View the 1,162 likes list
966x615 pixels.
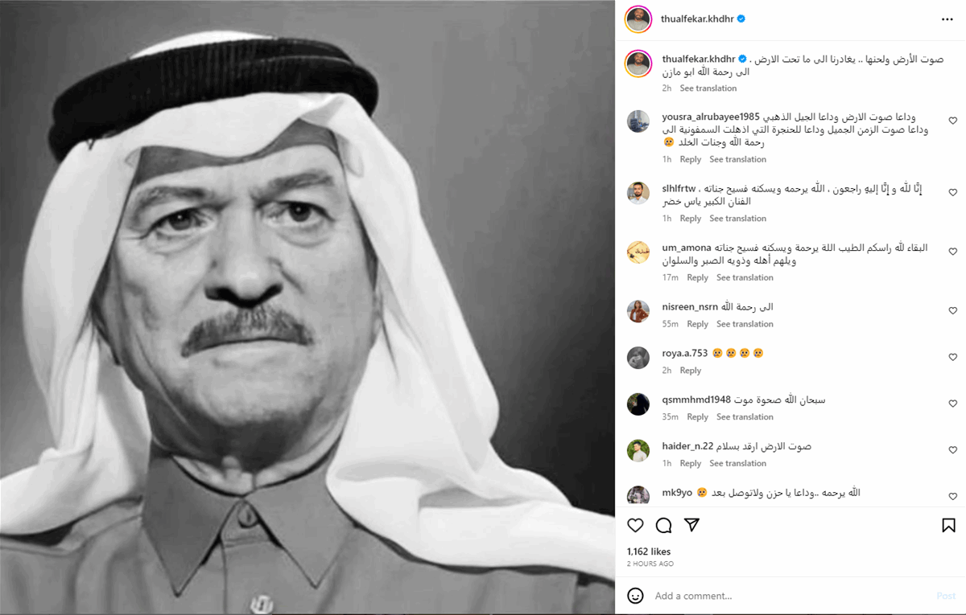(x=649, y=551)
